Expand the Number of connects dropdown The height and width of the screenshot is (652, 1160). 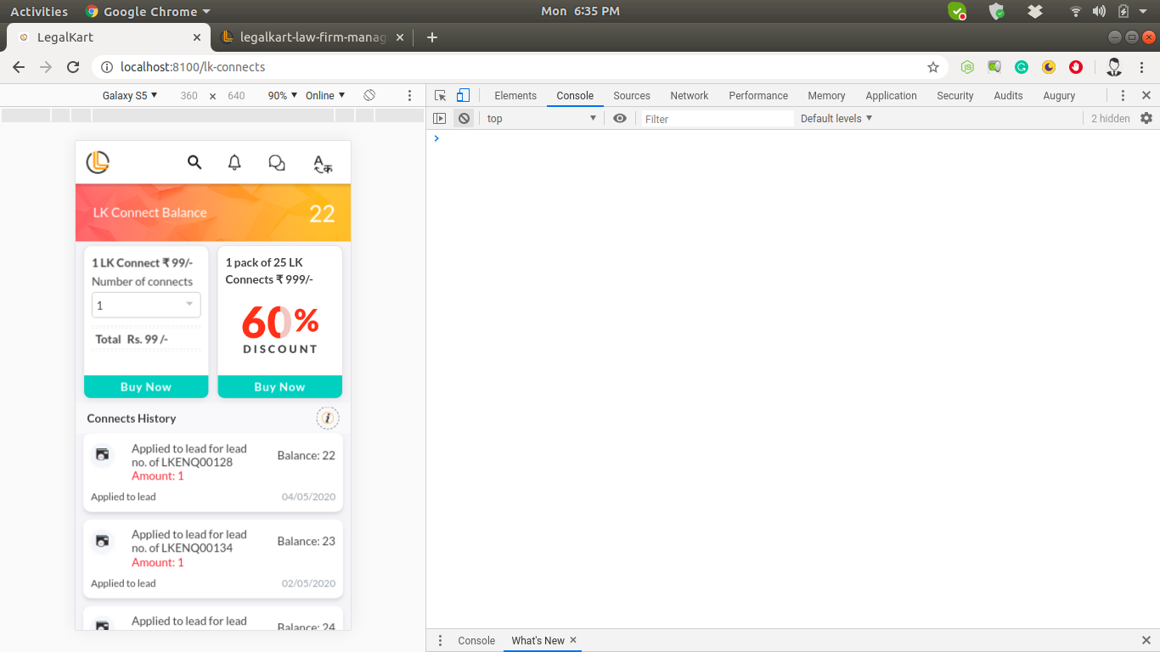tap(146, 305)
